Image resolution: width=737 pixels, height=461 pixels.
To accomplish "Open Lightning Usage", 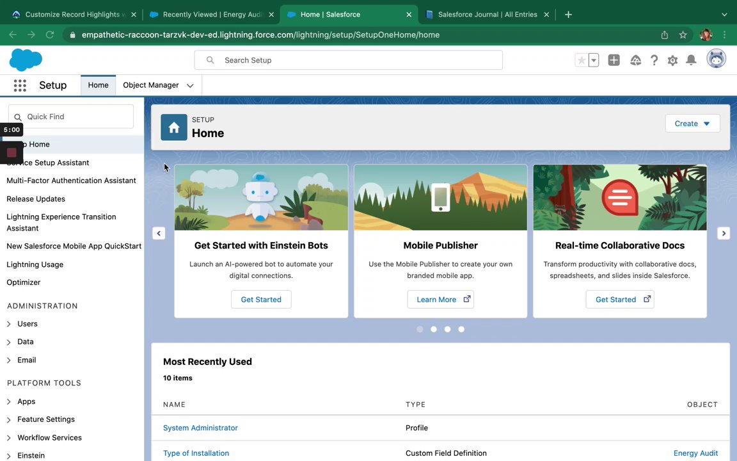I will tap(35, 264).
